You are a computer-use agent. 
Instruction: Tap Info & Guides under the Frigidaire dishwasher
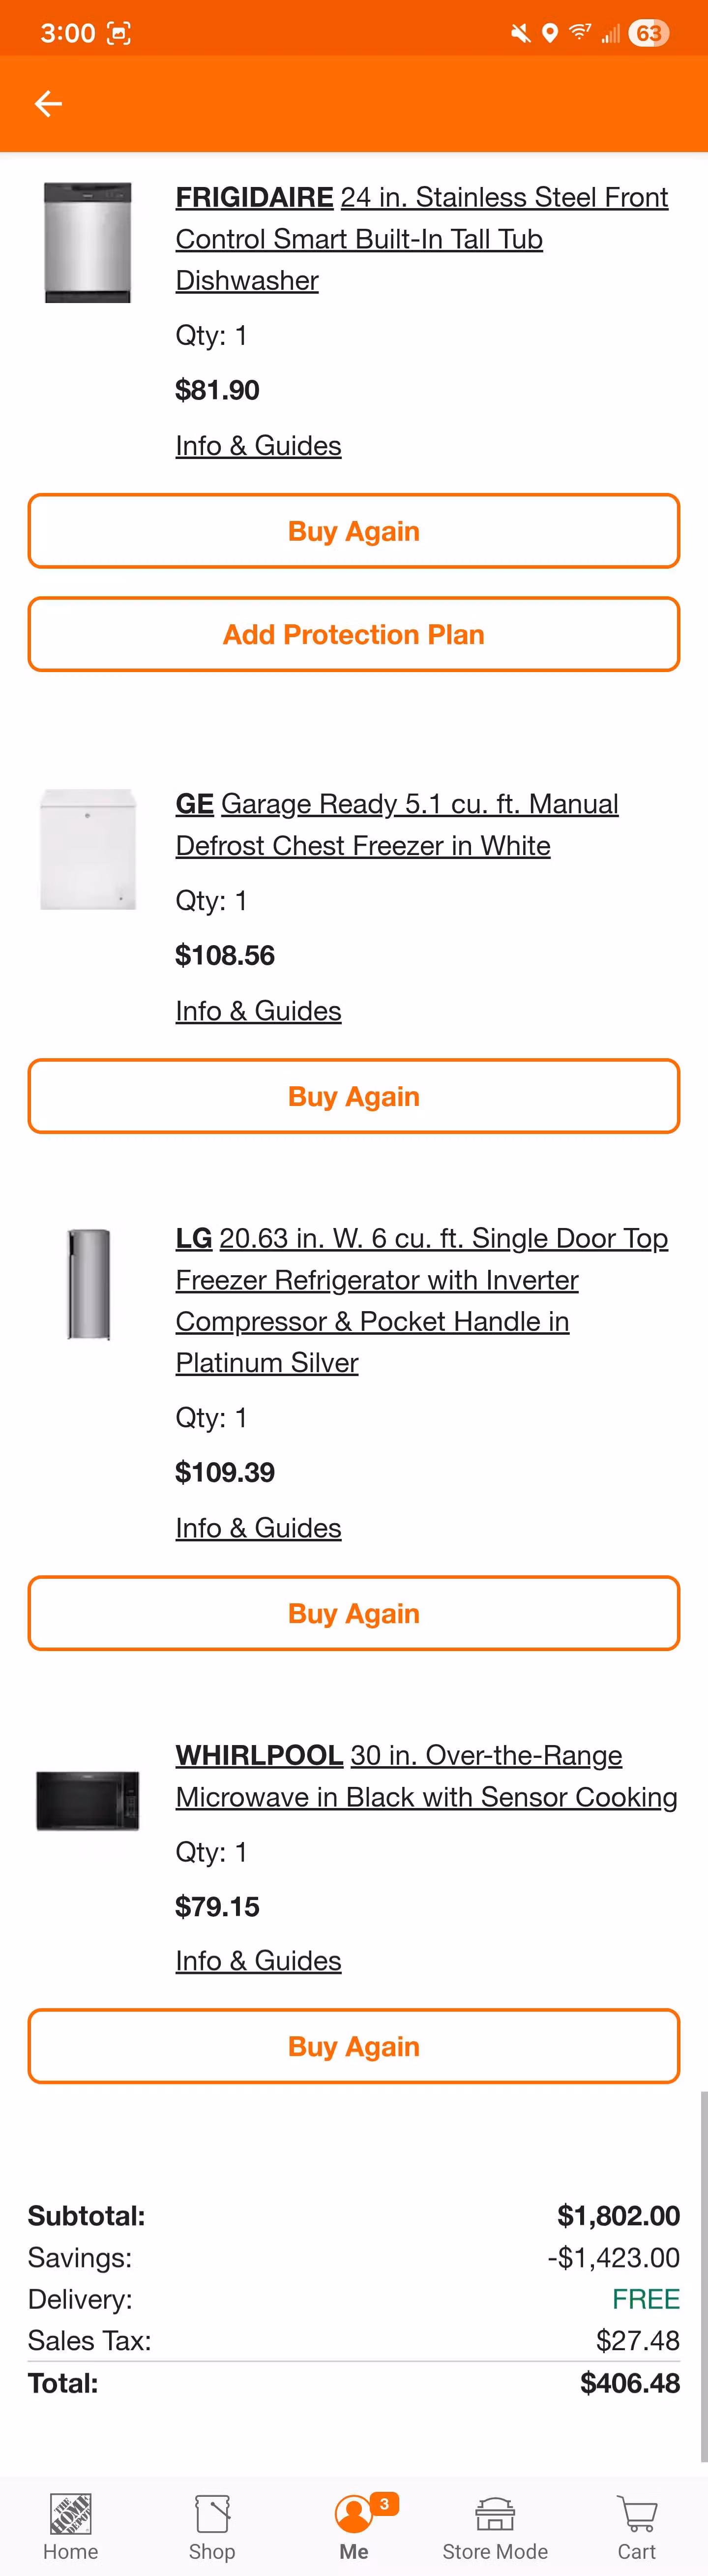pos(258,445)
